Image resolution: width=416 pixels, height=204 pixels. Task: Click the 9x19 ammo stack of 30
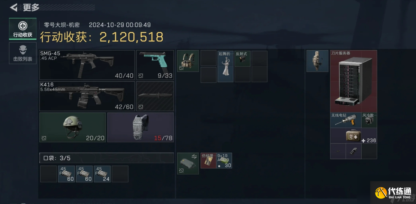click(x=224, y=161)
